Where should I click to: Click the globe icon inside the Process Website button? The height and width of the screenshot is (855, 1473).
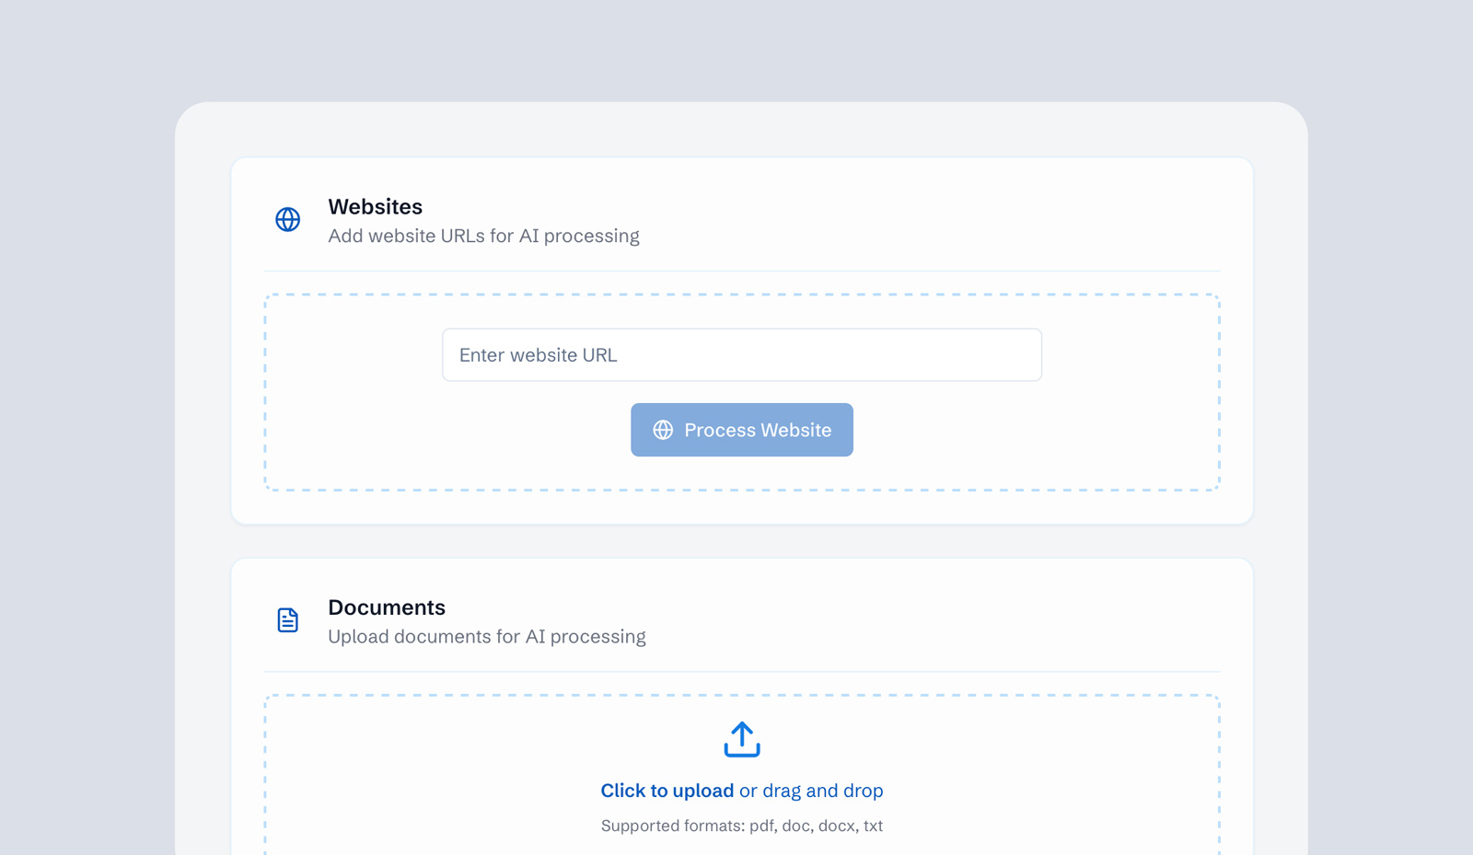tap(664, 430)
